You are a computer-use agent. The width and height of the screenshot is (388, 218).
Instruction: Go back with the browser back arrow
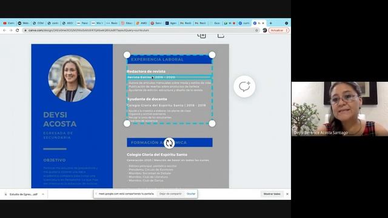point(4,30)
